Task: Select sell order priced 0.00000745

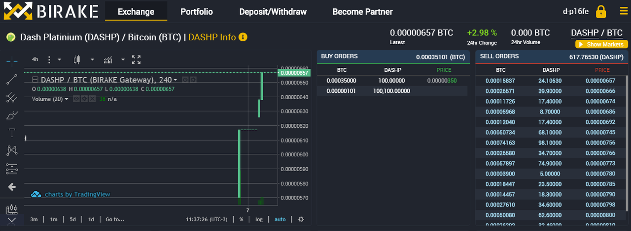Action: (550, 132)
